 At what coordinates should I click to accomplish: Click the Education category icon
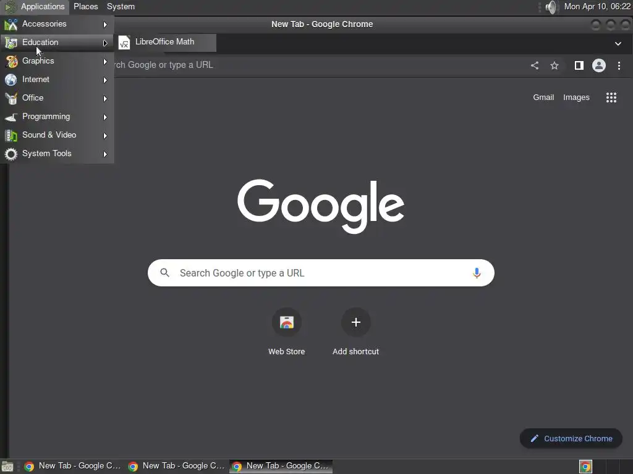click(11, 43)
